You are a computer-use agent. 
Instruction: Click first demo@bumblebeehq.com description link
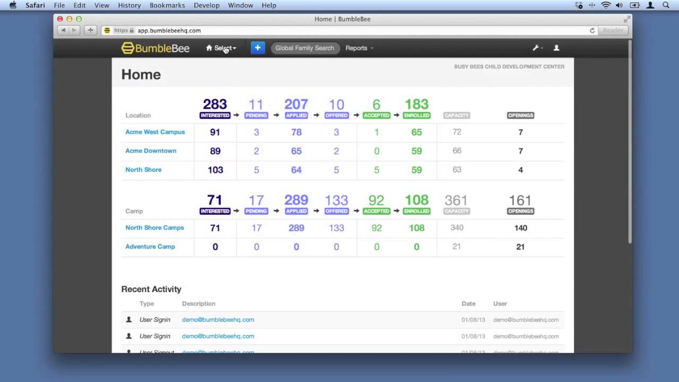pos(218,320)
